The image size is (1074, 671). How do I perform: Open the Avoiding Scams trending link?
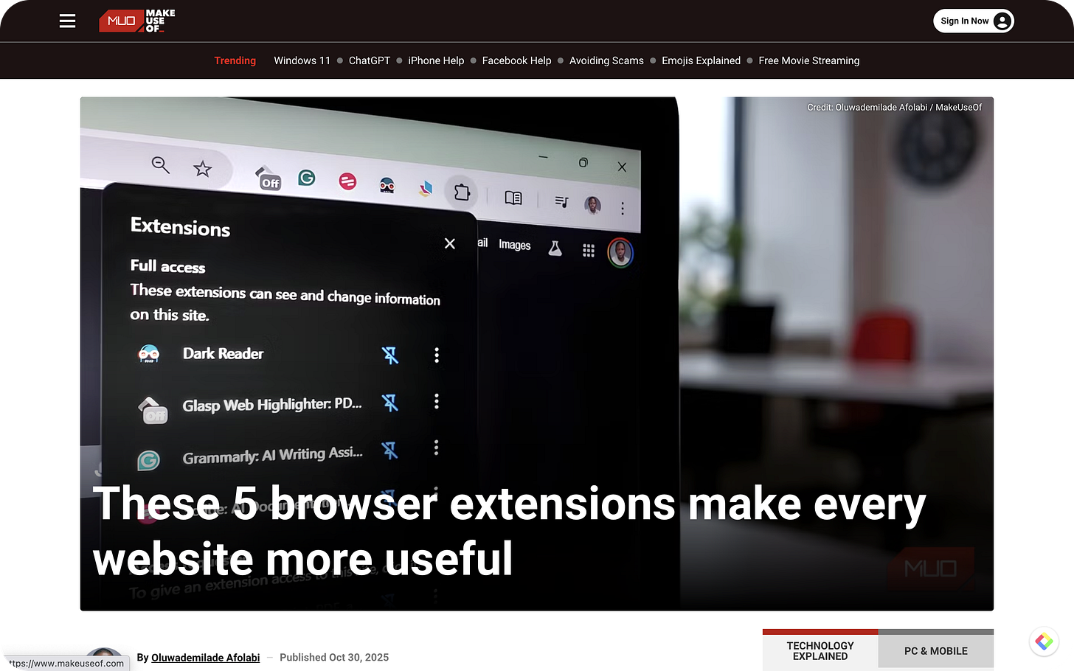click(606, 60)
